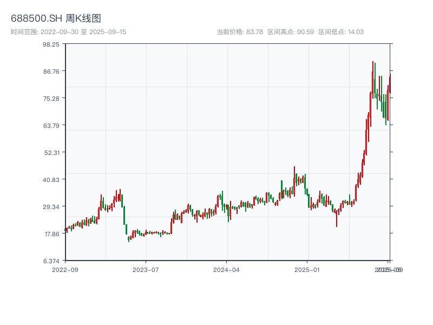Click y-axis label 29.34
433x325 pixels.
51,207
